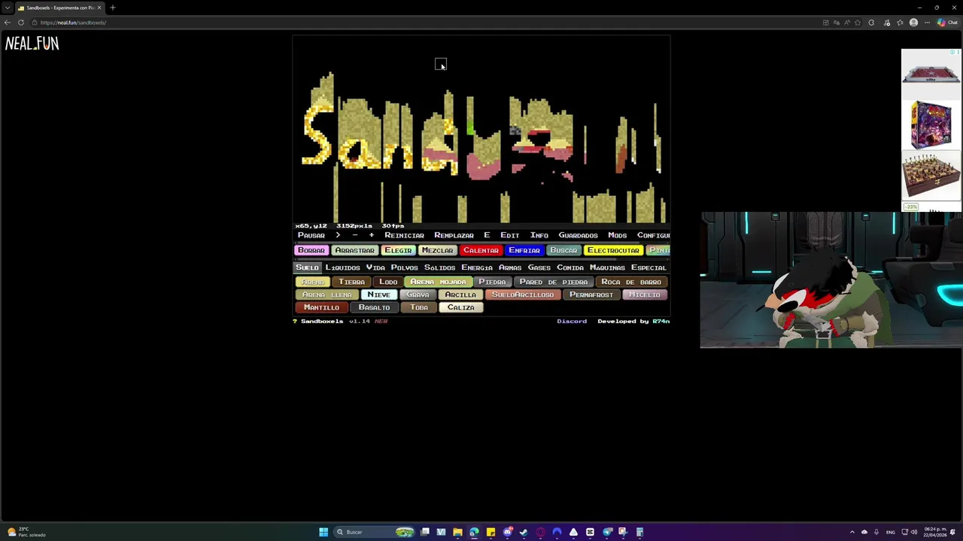Switch to the Comida category tab
Screen dimensions: 963x541
click(570, 267)
